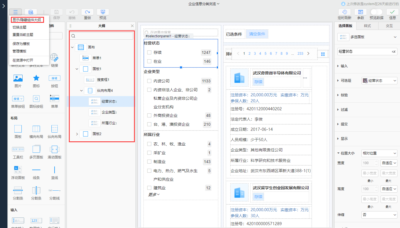
Task: Click the grid view icon beside pagination
Action: point(323,54)
